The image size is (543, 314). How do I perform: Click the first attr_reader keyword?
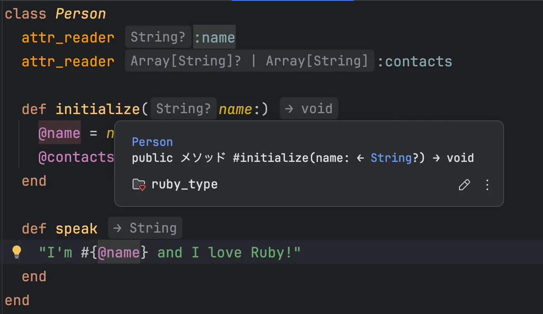68,38
